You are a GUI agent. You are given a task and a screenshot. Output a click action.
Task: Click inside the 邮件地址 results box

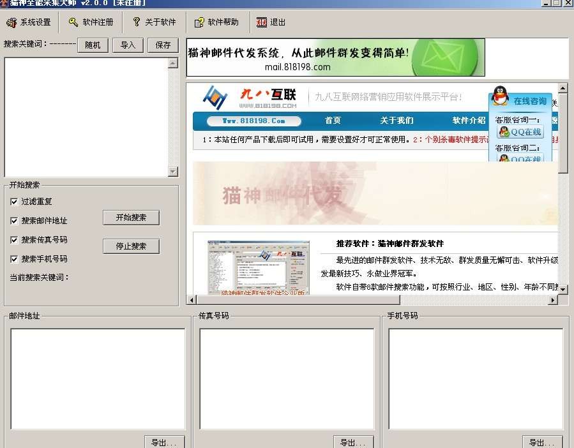[98, 379]
